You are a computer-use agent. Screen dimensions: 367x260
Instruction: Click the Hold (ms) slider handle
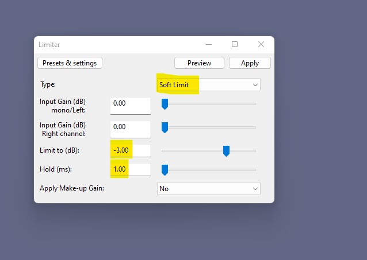[x=165, y=170]
